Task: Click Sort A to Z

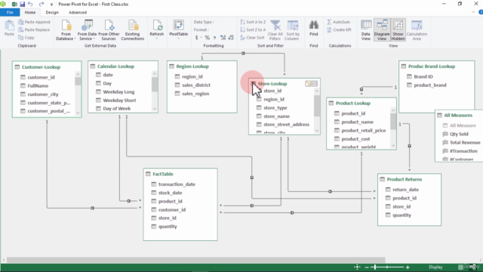Action: [253, 22]
